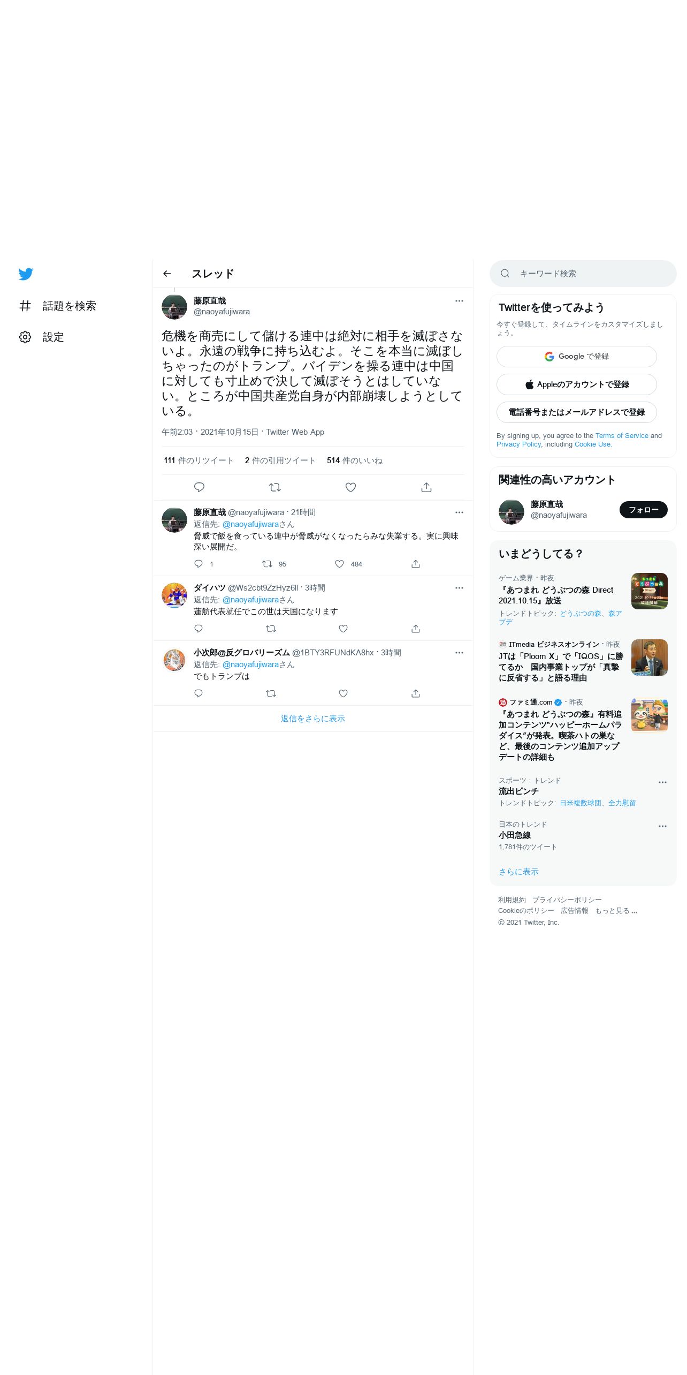Open more options for 流出ピンチ trend
The height and width of the screenshot is (1375, 687).
(x=662, y=782)
